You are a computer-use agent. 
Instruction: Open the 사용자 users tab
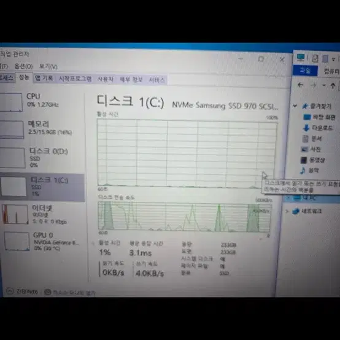point(106,79)
